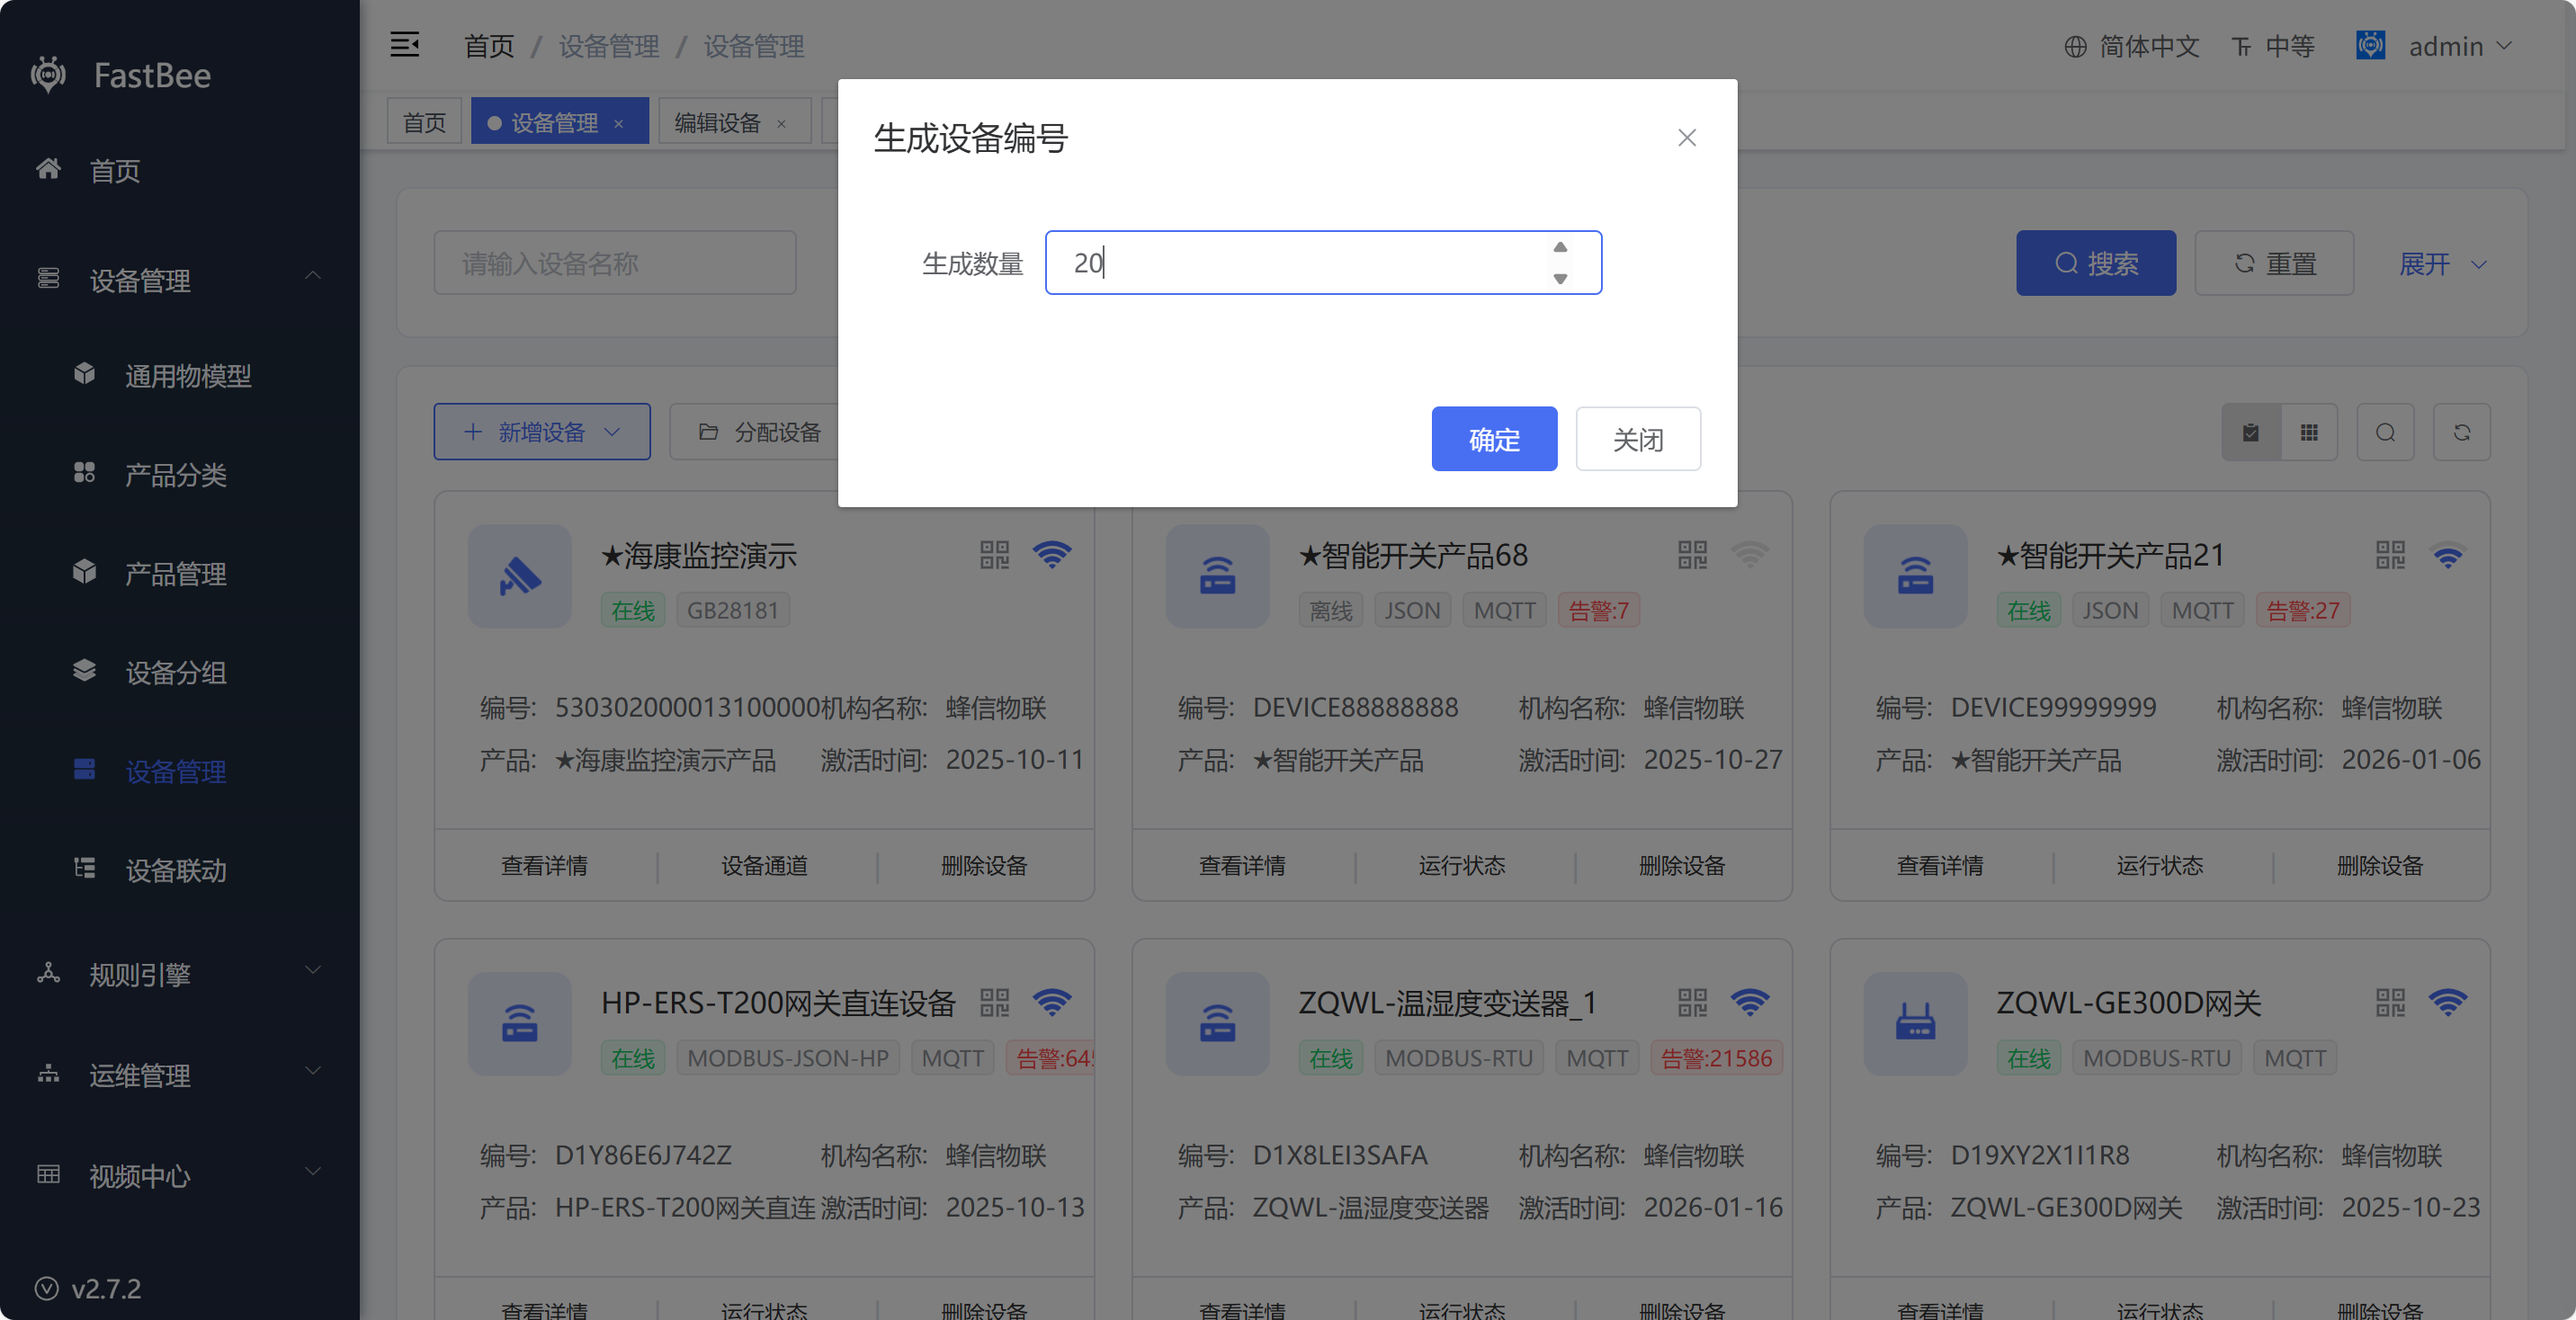Switch to grid list view icon
The image size is (2576, 1320).
click(2309, 432)
